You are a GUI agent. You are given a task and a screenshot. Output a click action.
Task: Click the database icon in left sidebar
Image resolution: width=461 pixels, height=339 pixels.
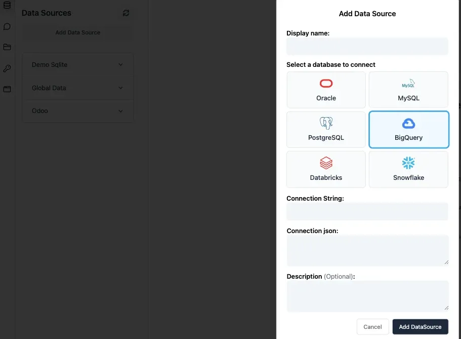point(7,6)
